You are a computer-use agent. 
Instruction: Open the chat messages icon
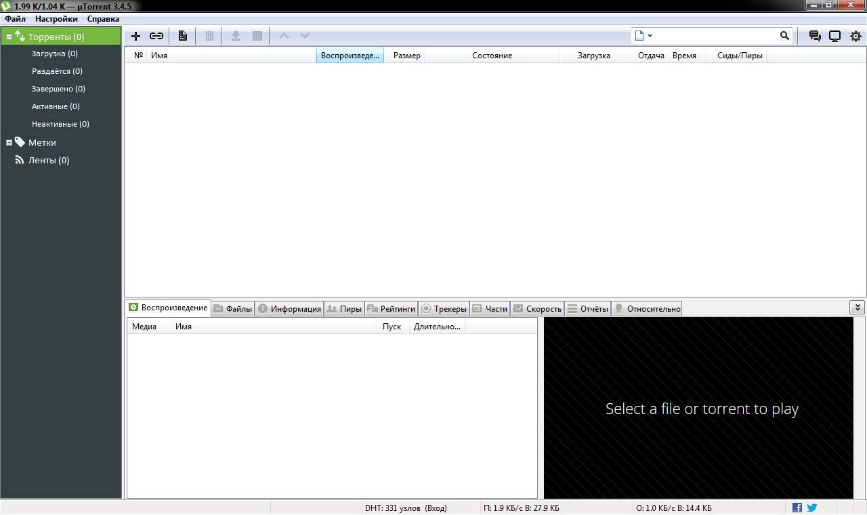(x=814, y=35)
